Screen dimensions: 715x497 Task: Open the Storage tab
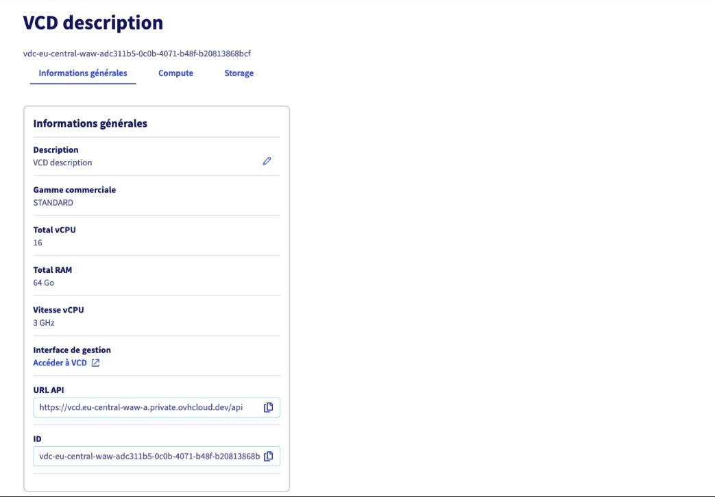[239, 73]
